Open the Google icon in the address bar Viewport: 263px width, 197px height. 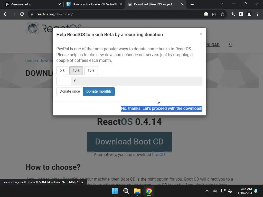[206, 14]
